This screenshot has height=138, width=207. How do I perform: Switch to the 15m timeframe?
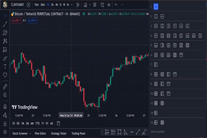coord(36,5)
